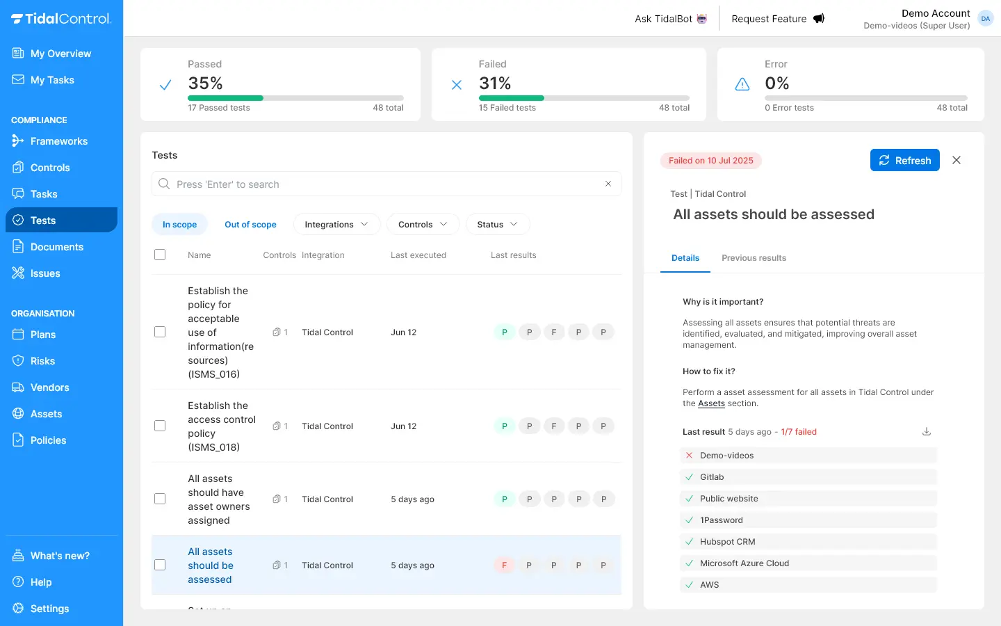The width and height of the screenshot is (1001, 626).
Task: Click the Issues icon in the sidebar
Action: tap(18, 273)
